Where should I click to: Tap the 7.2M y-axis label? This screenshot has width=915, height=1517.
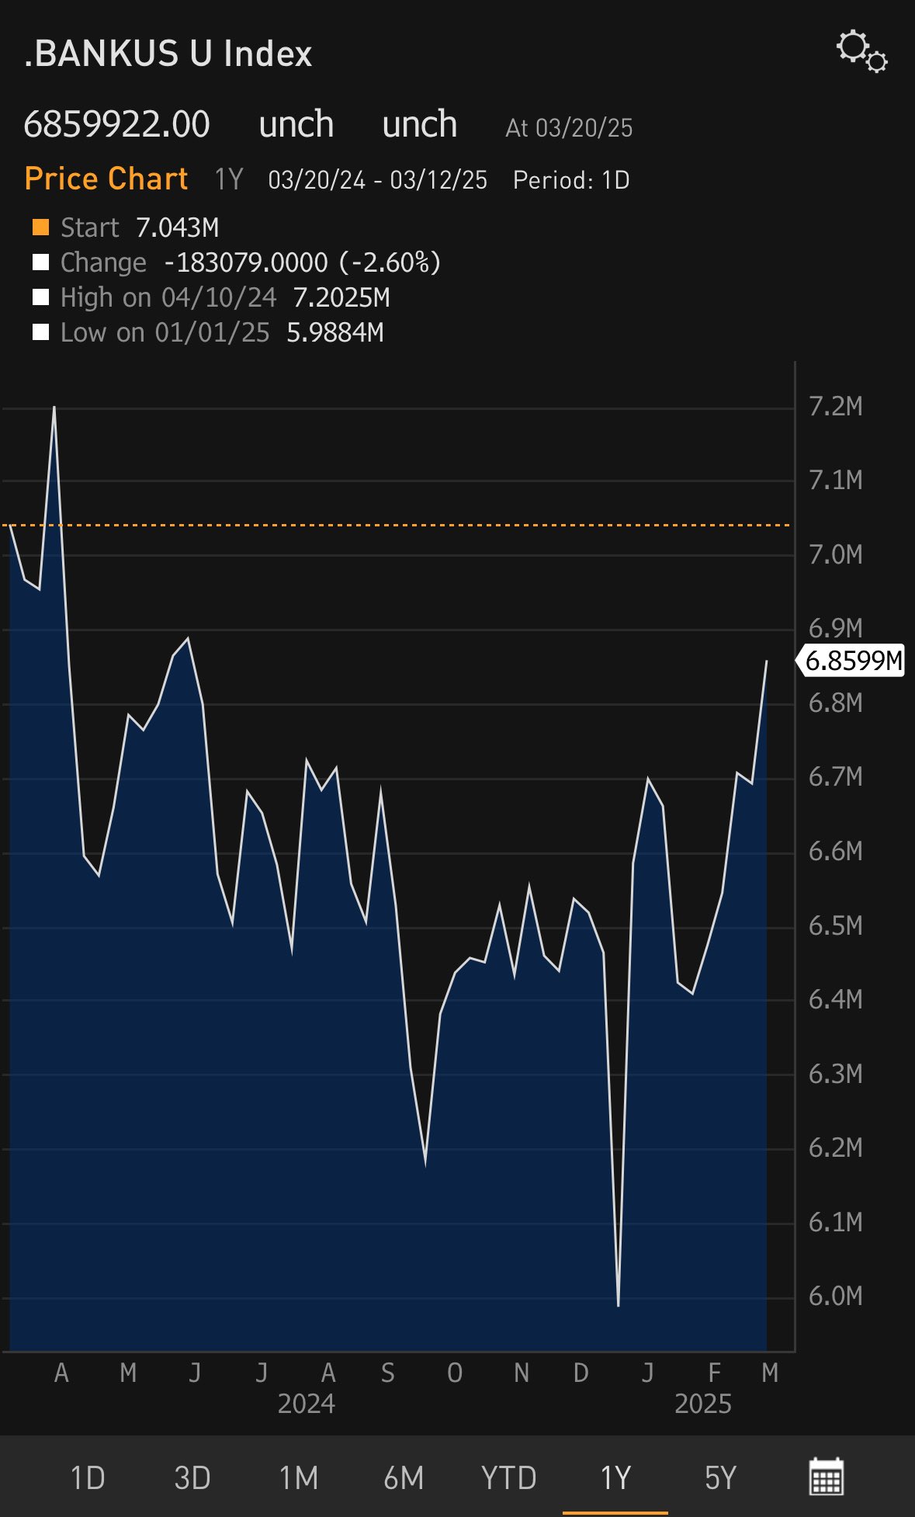pyautogui.click(x=836, y=406)
